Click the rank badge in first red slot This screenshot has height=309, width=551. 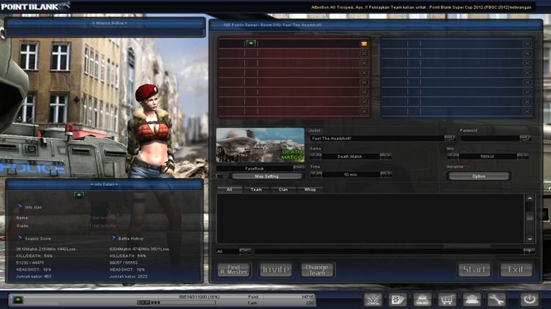251,43
